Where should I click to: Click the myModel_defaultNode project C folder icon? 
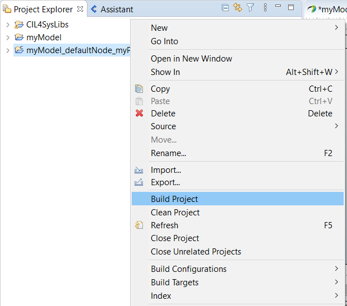tap(19, 50)
